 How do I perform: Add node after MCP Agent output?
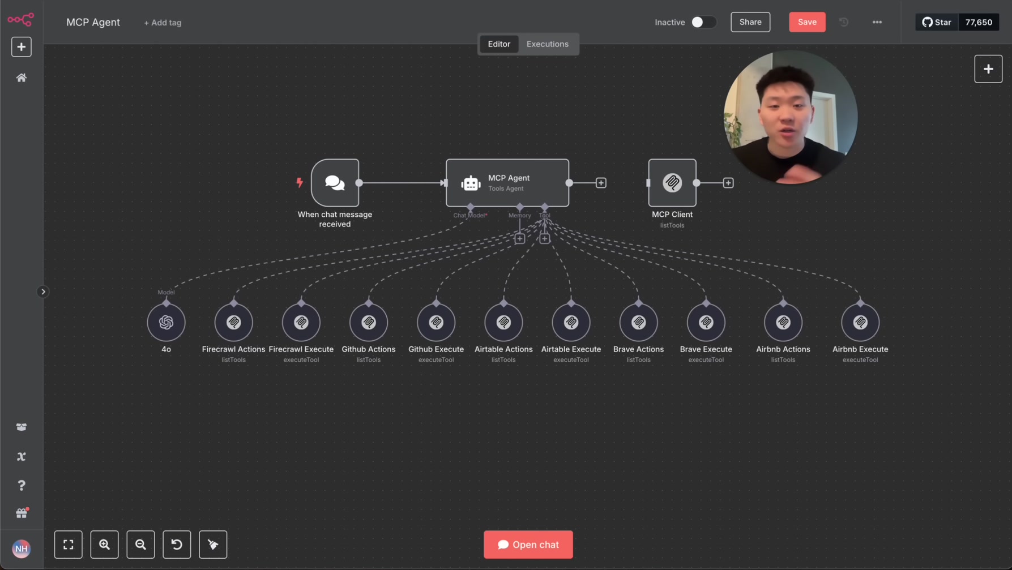[601, 183]
